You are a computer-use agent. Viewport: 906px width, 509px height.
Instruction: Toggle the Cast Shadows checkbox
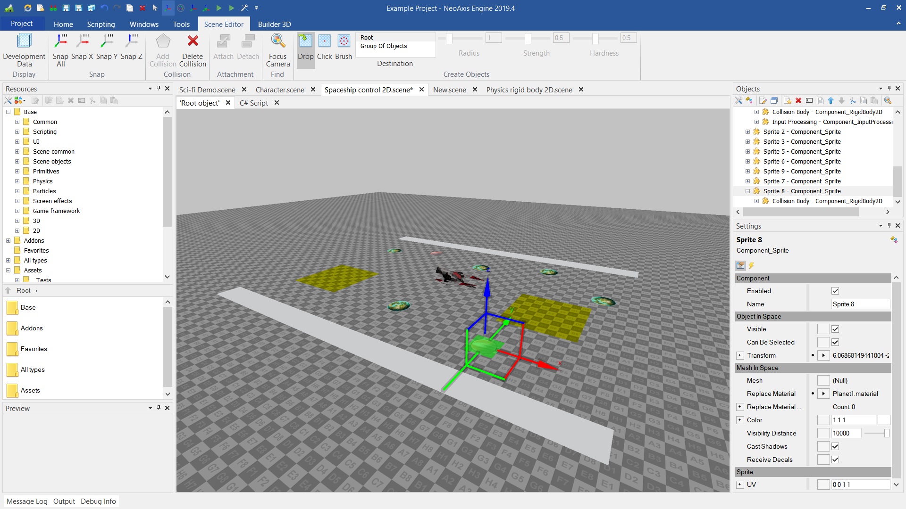click(835, 447)
